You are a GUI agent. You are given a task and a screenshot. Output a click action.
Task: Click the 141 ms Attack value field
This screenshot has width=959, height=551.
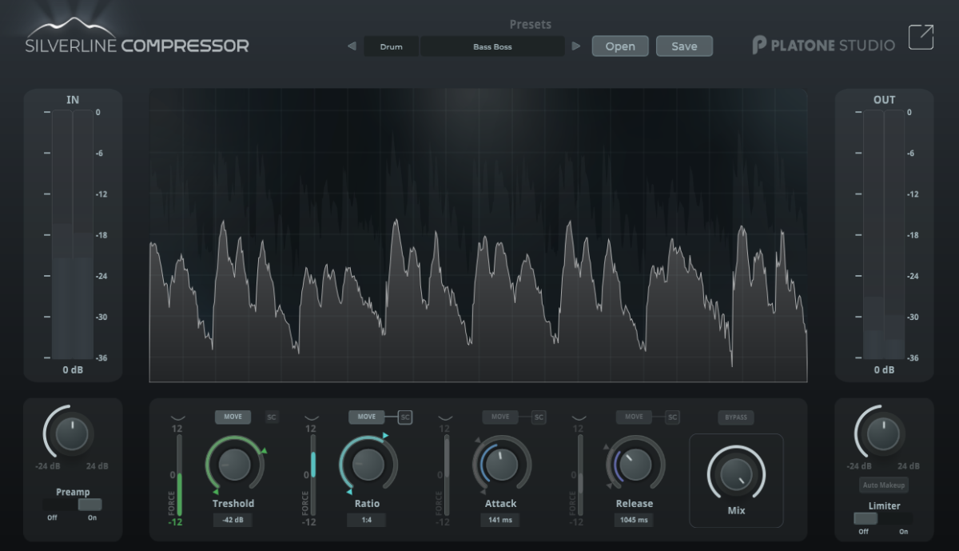point(500,520)
